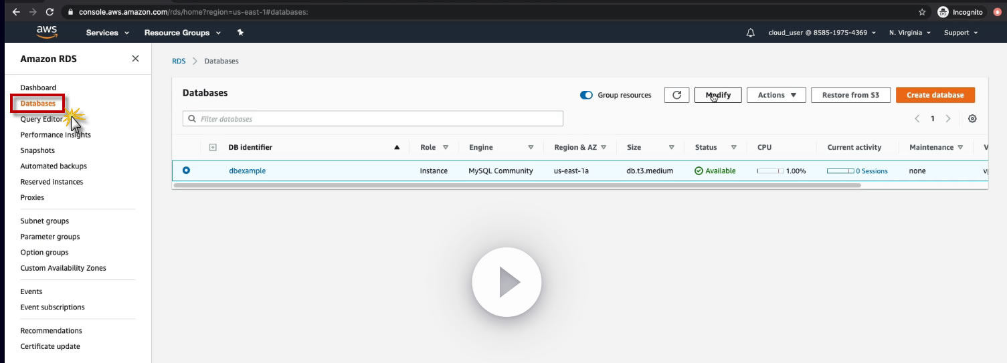Click the browser back arrow
This screenshot has height=363, width=1007.
[16, 12]
